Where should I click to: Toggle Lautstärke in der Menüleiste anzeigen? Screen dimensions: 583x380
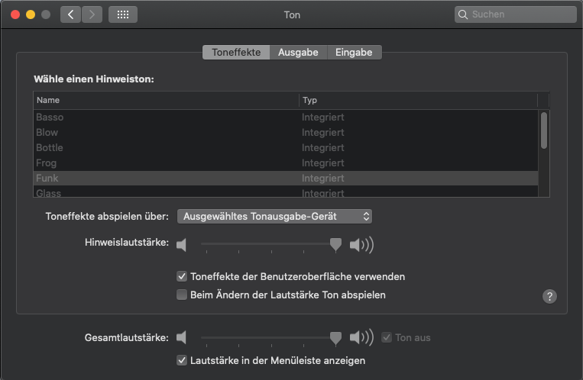pyautogui.click(x=182, y=360)
